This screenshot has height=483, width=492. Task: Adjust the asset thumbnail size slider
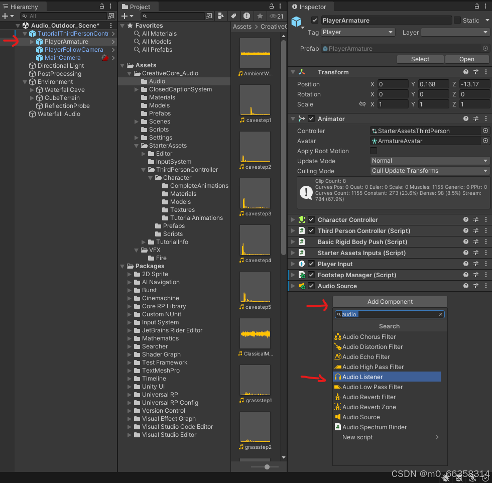pos(267,467)
